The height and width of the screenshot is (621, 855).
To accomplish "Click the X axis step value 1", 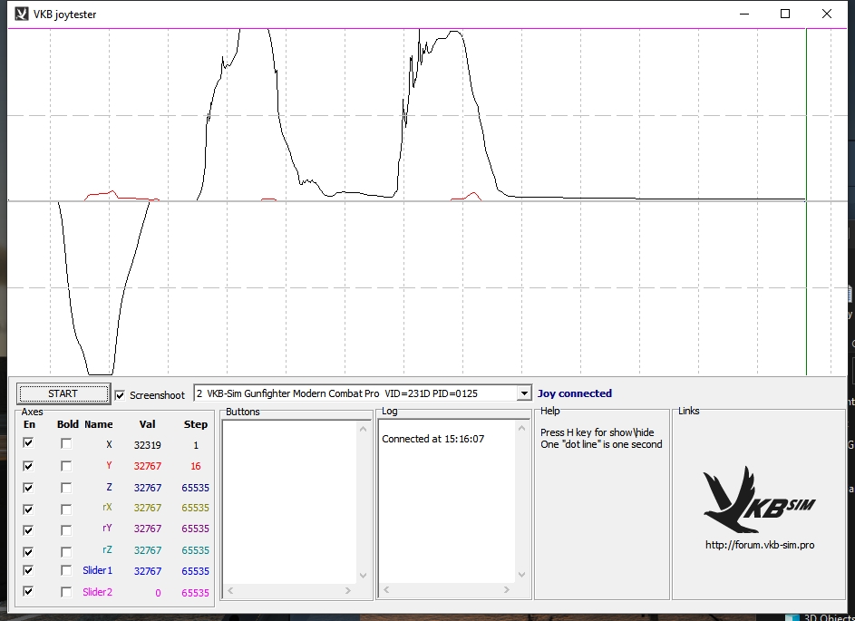I will (196, 445).
